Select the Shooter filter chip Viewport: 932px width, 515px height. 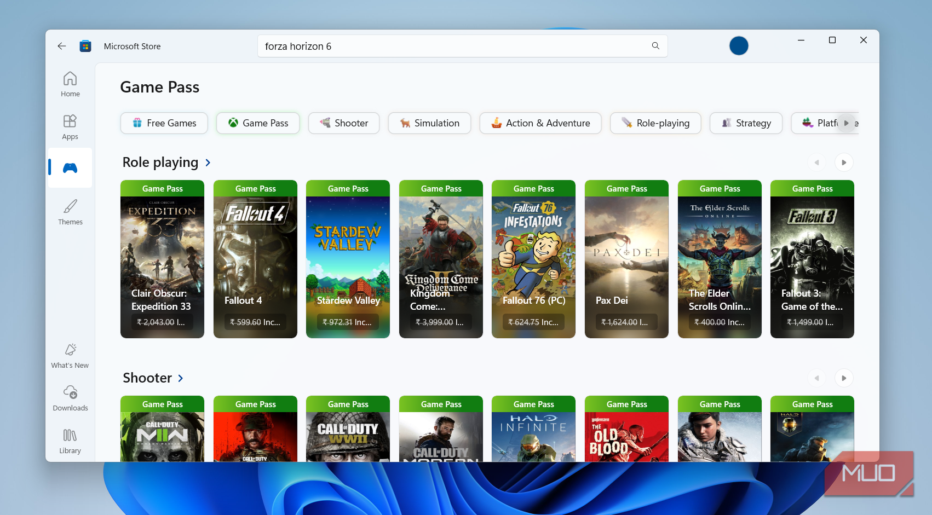[x=344, y=123]
